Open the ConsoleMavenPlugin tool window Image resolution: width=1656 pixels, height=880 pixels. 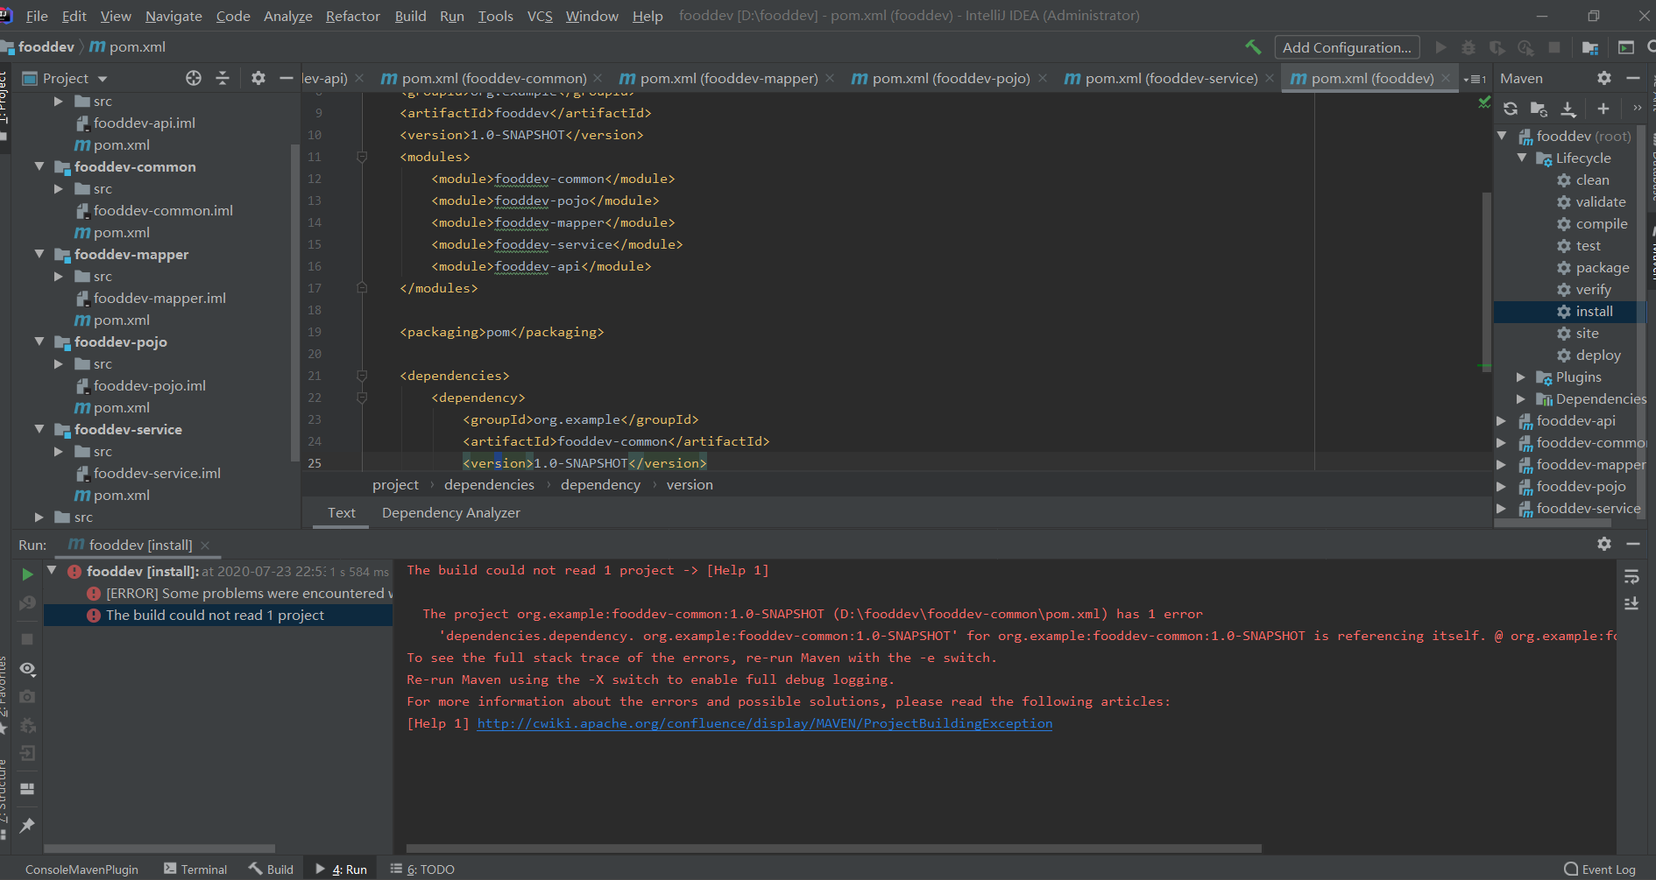pos(81,869)
